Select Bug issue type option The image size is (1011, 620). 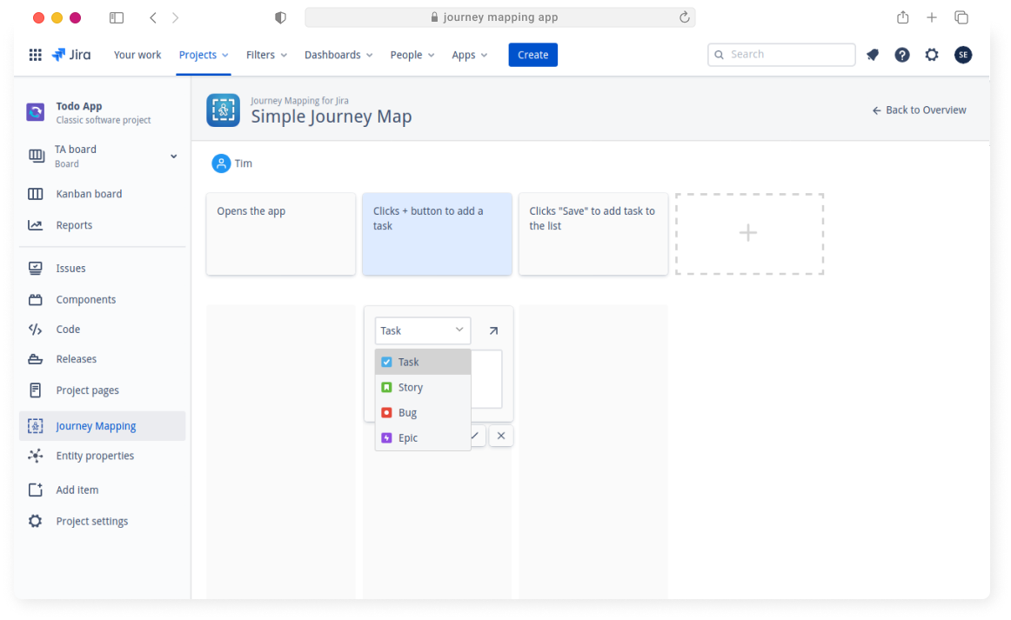pos(423,412)
